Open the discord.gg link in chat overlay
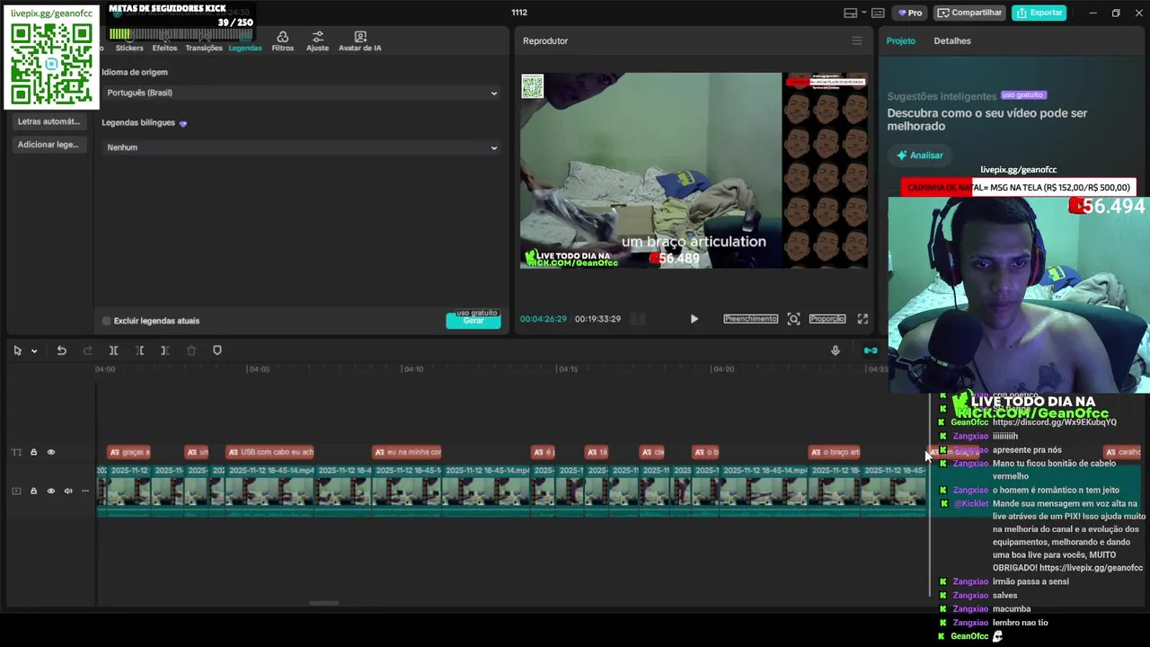1150x647 pixels. pyautogui.click(x=1054, y=422)
